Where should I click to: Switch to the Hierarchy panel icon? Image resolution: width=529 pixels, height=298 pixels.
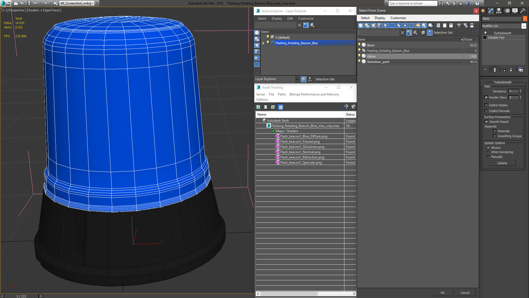coord(499,11)
